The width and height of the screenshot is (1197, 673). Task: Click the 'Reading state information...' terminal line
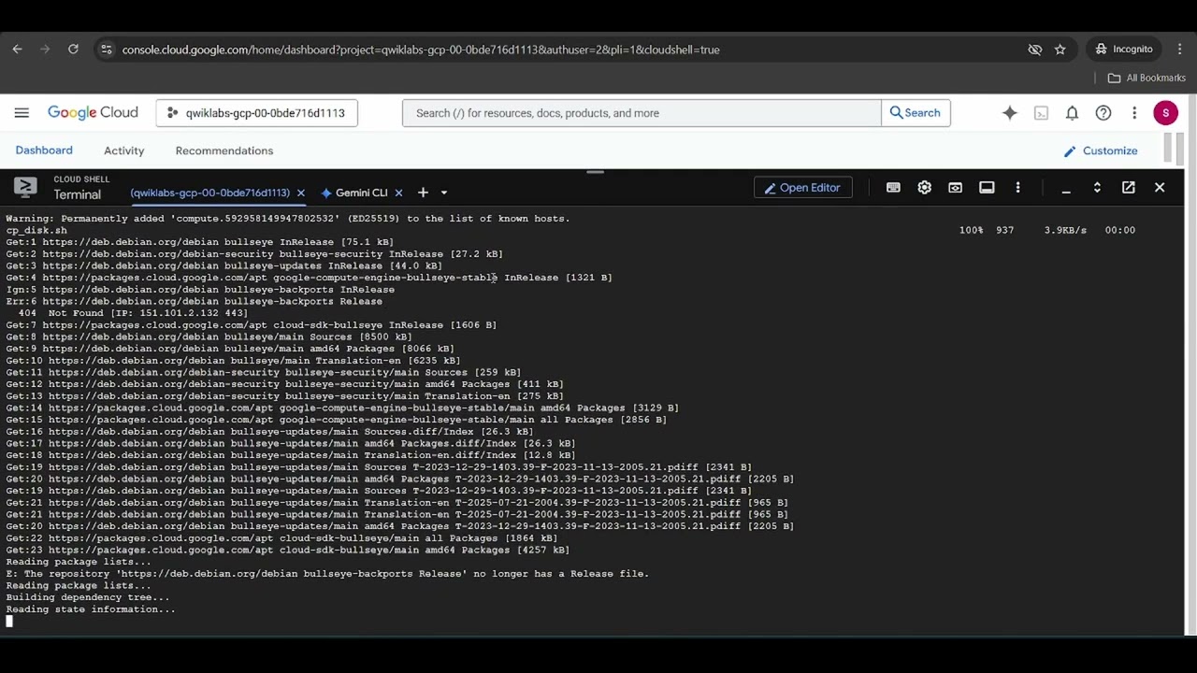[91, 609]
